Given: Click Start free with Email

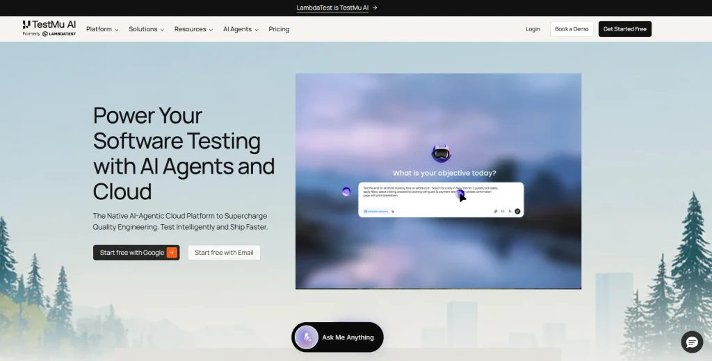Looking at the screenshot, I should [224, 253].
